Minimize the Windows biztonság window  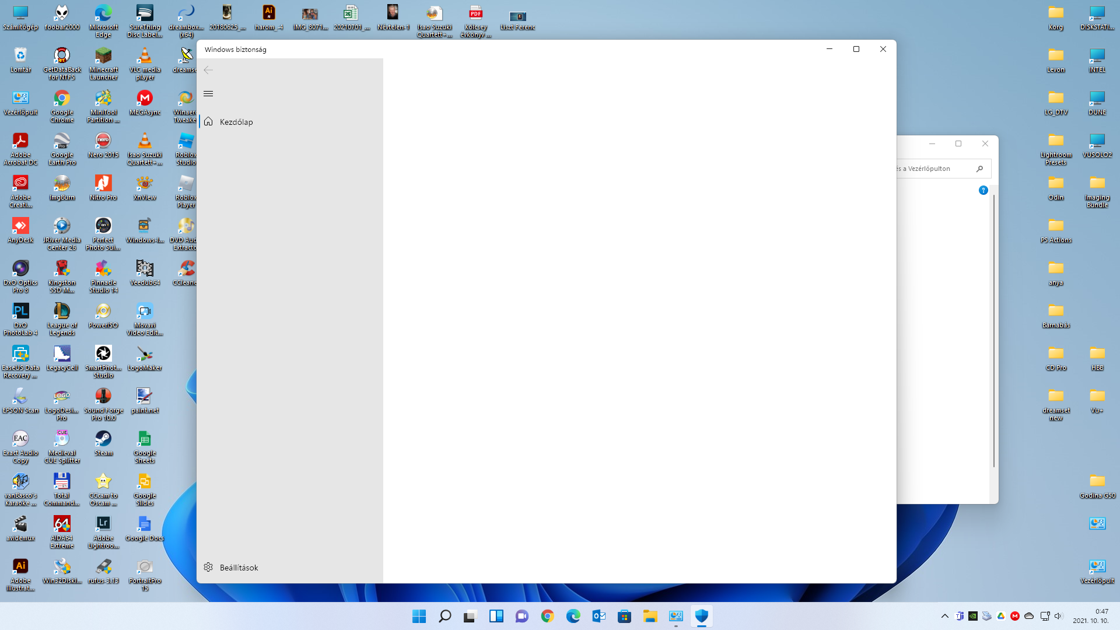[829, 49]
